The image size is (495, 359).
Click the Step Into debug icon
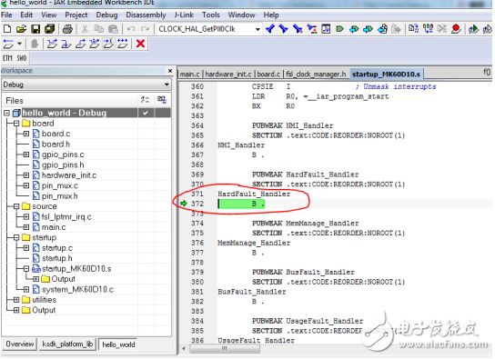66,44
